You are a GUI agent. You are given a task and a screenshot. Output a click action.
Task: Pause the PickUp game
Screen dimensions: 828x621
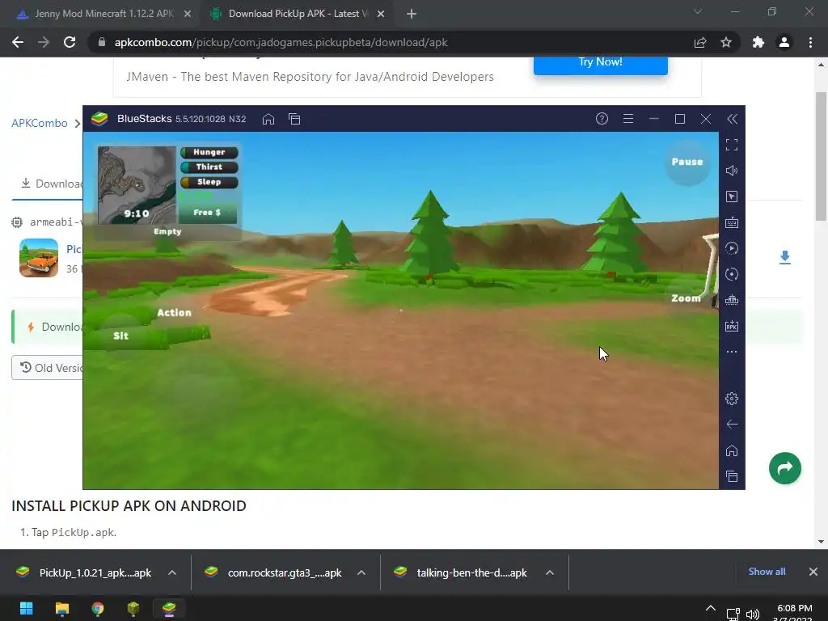(687, 162)
